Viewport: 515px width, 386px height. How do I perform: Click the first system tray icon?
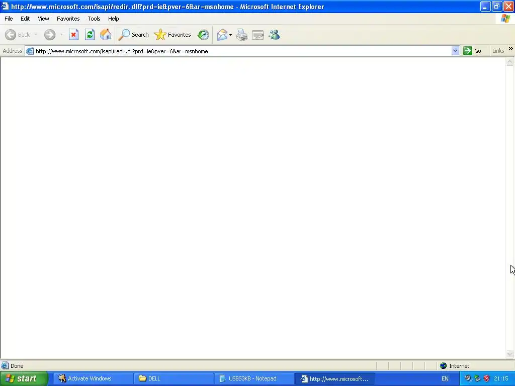[468, 378]
